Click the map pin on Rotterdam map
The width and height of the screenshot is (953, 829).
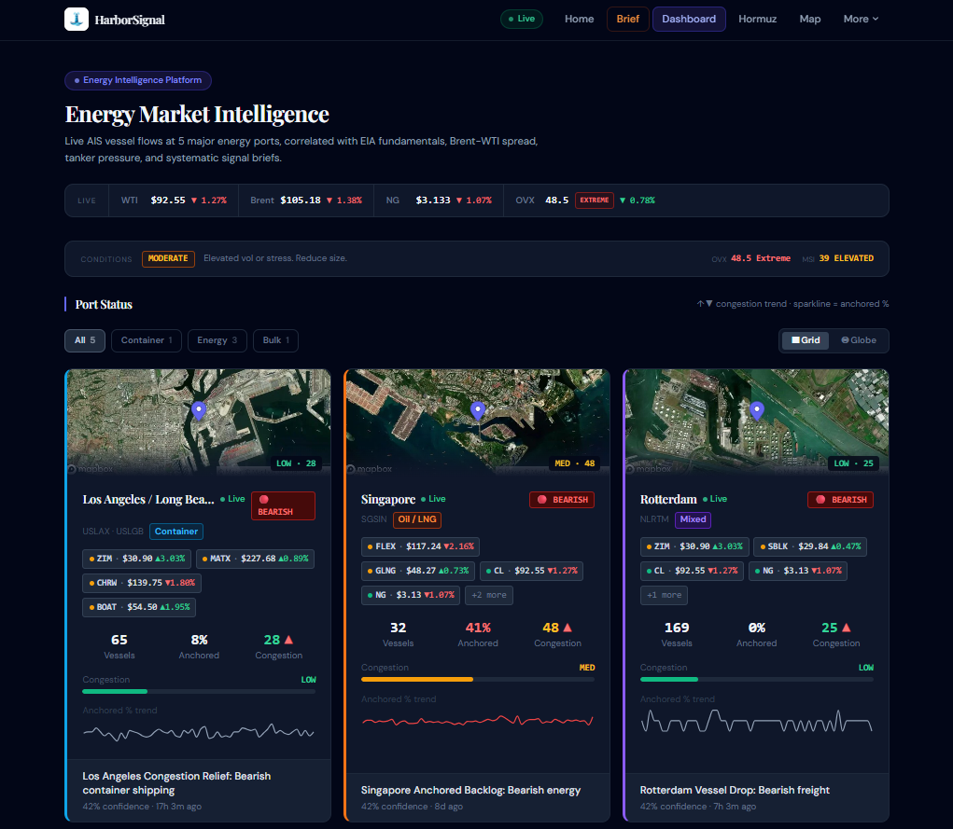[x=757, y=410]
